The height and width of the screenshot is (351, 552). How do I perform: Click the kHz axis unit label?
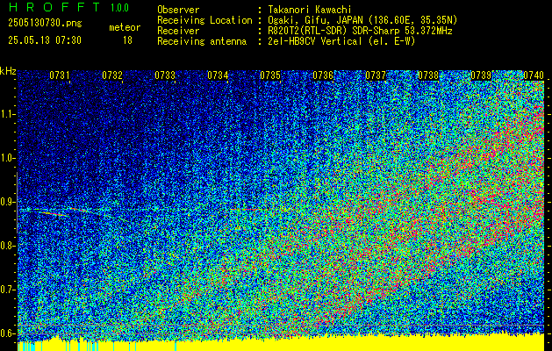[x=8, y=71]
